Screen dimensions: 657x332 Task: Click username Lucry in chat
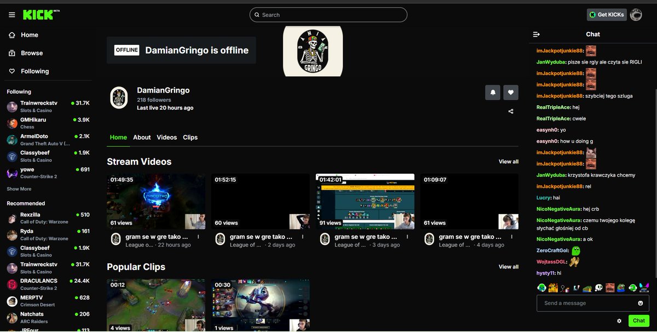point(543,197)
